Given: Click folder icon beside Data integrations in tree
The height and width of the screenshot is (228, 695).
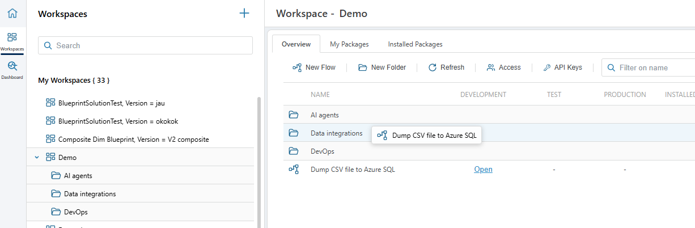Looking at the screenshot, I should click(56, 194).
